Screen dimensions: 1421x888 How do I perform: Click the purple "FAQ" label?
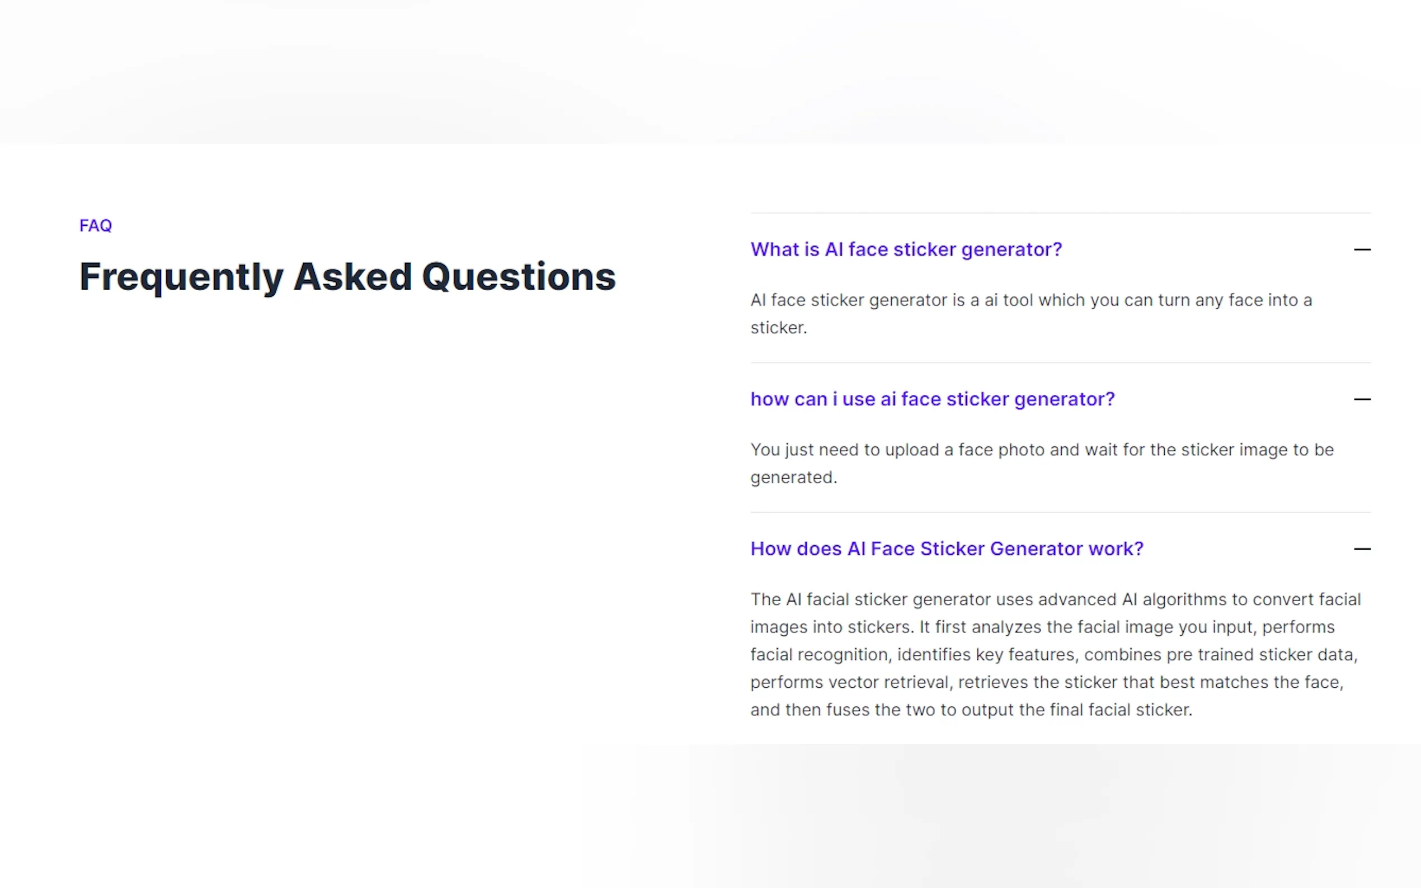96,225
